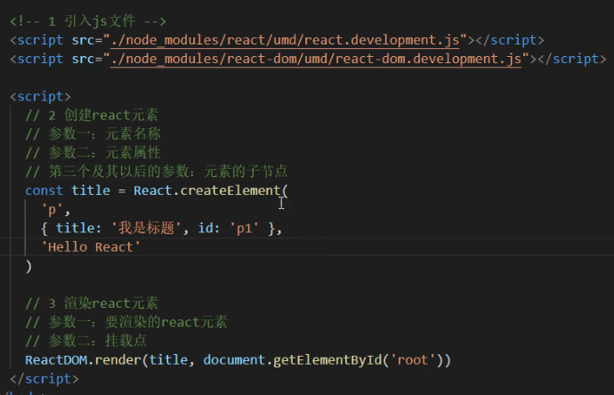The width and height of the screenshot is (614, 395).
Task: Click the 'render' method call
Action: pos(117,360)
